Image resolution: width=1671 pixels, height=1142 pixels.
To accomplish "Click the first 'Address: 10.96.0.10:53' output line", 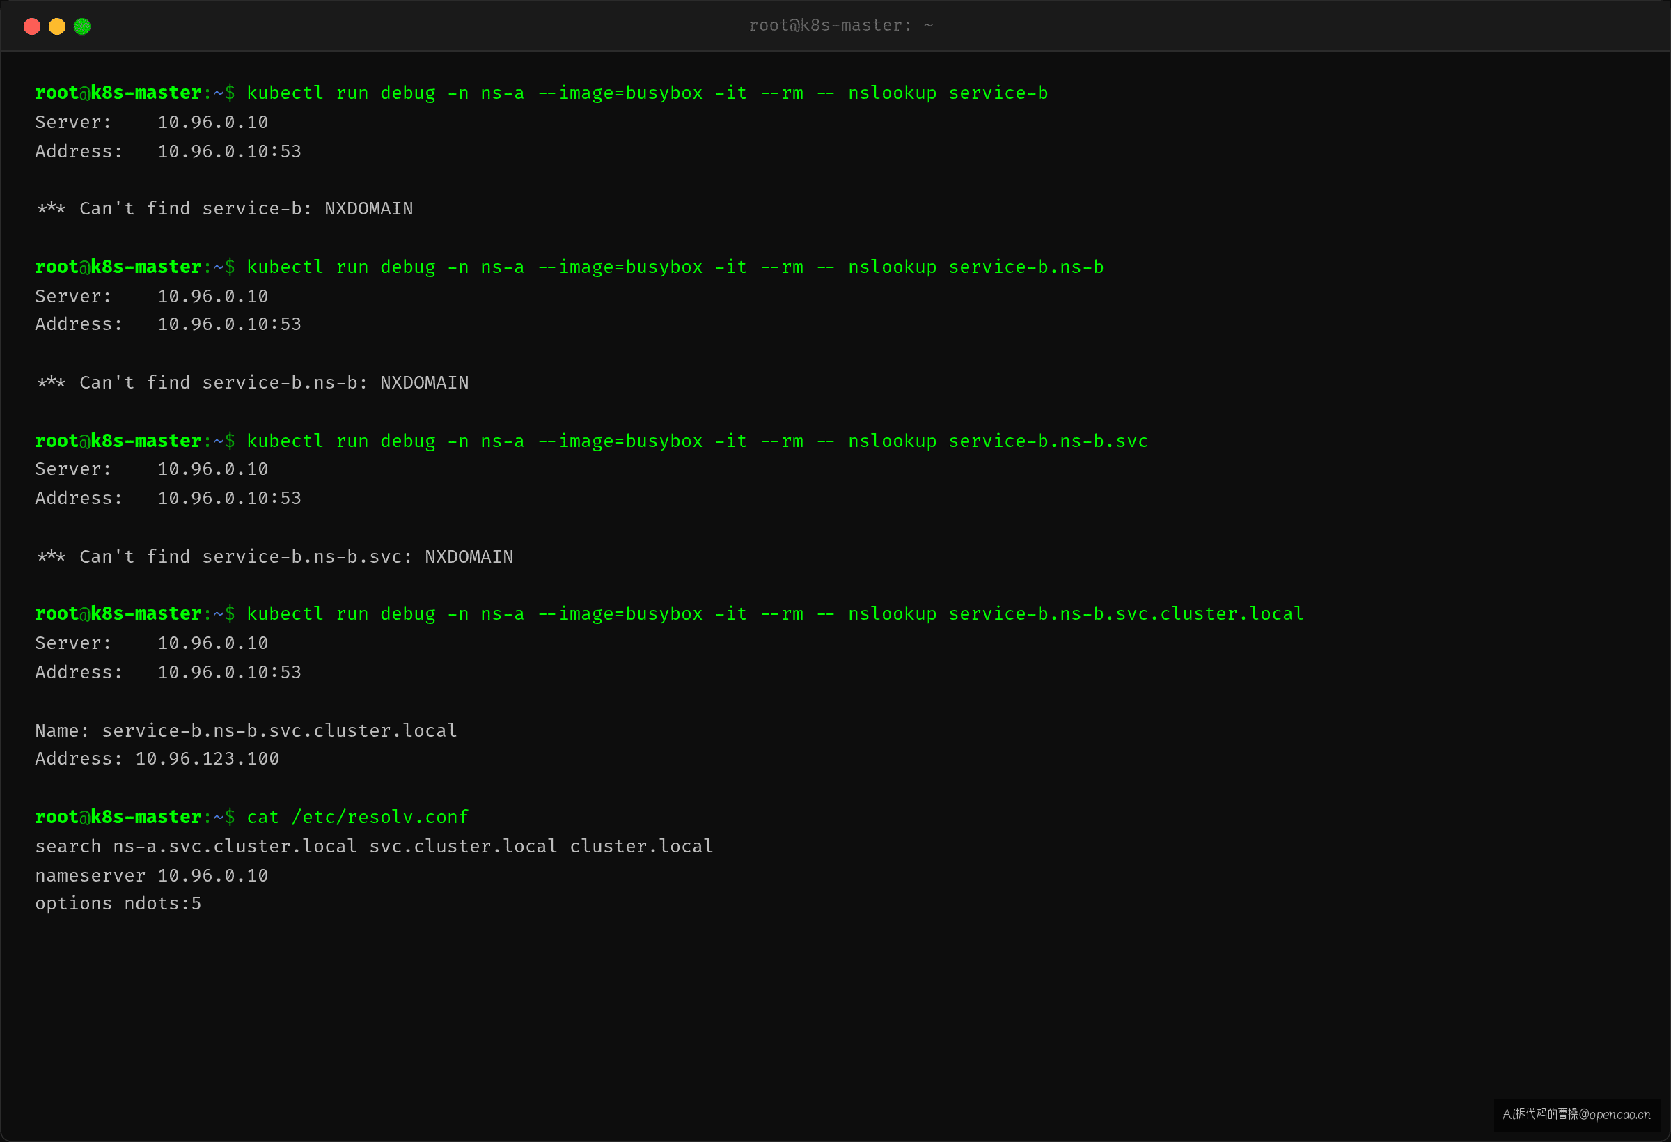I will pos(168,152).
